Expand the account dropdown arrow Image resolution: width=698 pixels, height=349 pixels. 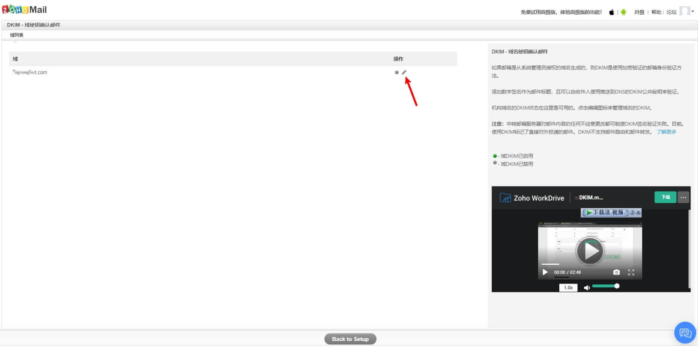pos(693,11)
